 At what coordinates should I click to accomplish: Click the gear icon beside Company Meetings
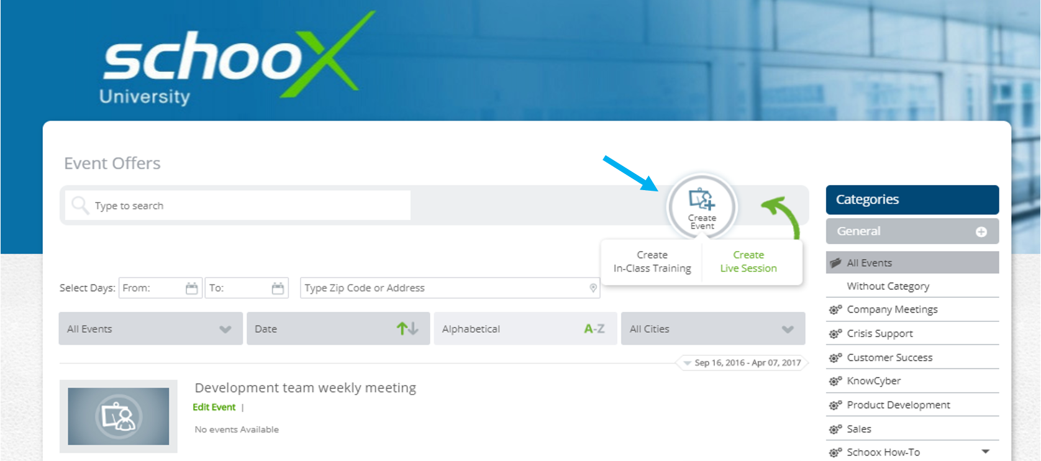[835, 309]
